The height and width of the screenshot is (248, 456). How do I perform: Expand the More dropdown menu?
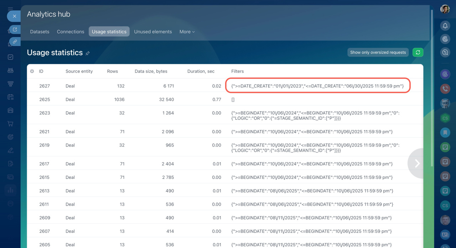(x=187, y=32)
